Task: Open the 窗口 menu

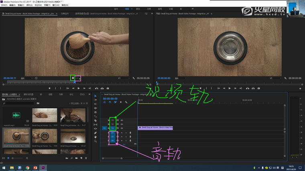Action: (56, 5)
